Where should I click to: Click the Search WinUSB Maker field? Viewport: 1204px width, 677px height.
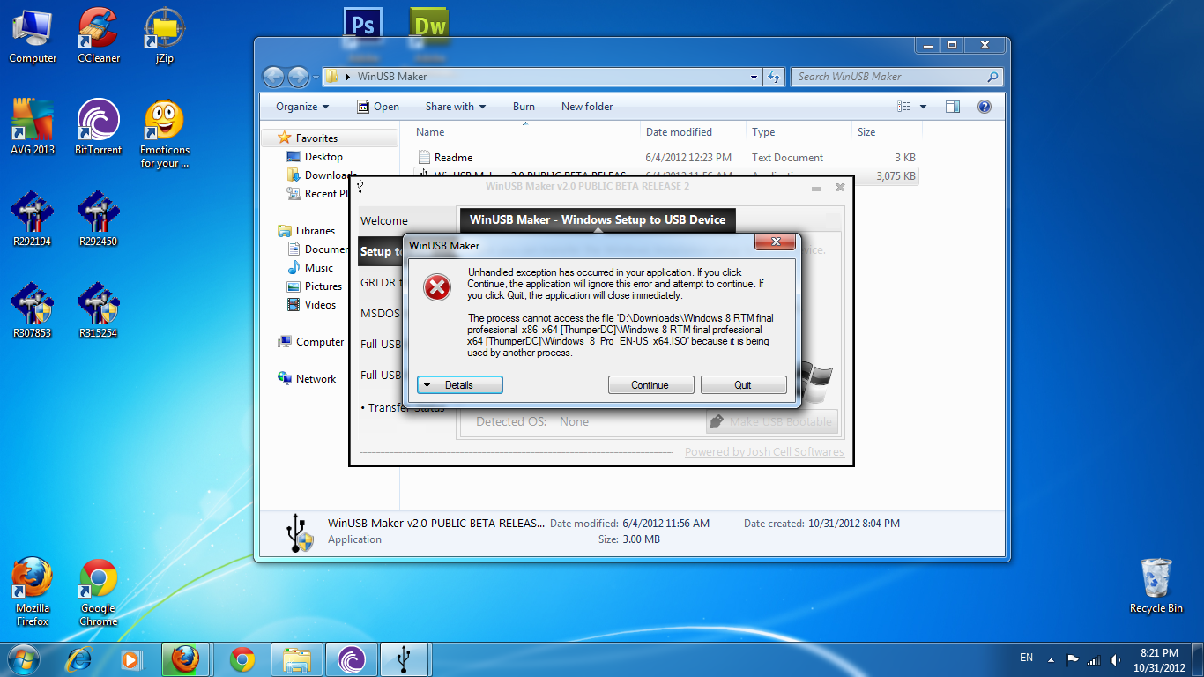896,77
